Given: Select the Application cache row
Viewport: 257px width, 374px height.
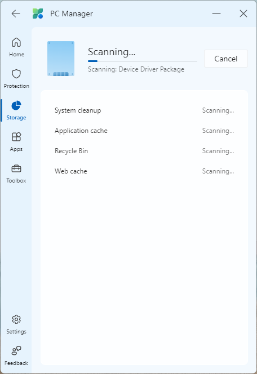Looking at the screenshot, I should (144, 131).
